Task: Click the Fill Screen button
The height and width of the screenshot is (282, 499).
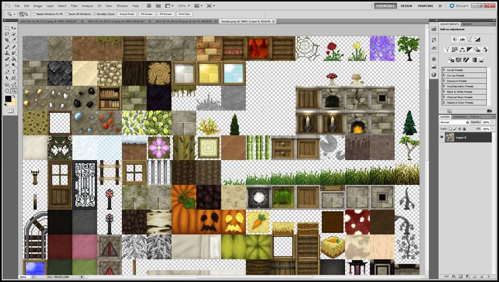Action: [x=166, y=14]
